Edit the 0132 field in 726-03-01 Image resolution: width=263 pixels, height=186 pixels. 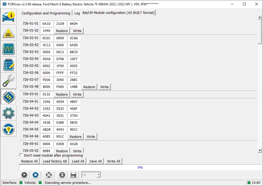[x=46, y=94]
